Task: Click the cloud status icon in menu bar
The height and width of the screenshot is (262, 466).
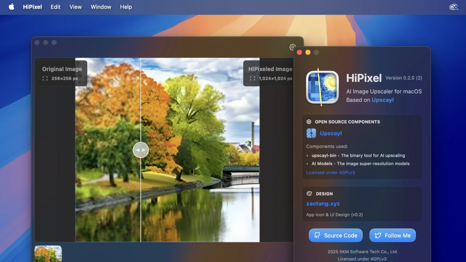Action: (454, 7)
